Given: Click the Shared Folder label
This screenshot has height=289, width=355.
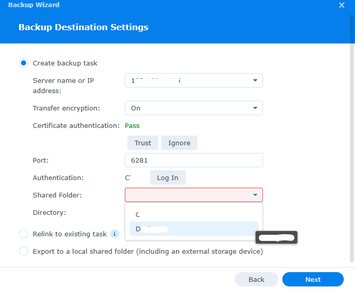Looking at the screenshot, I should pyautogui.click(x=57, y=195).
